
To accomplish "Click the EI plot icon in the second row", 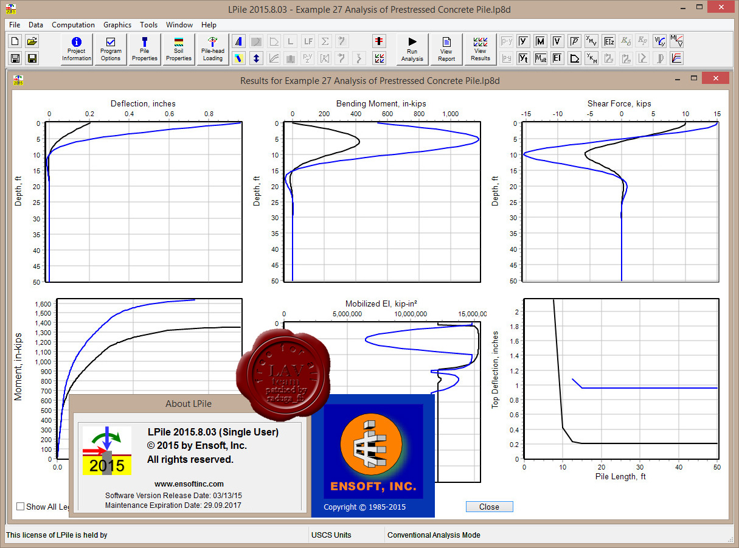I will [557, 58].
